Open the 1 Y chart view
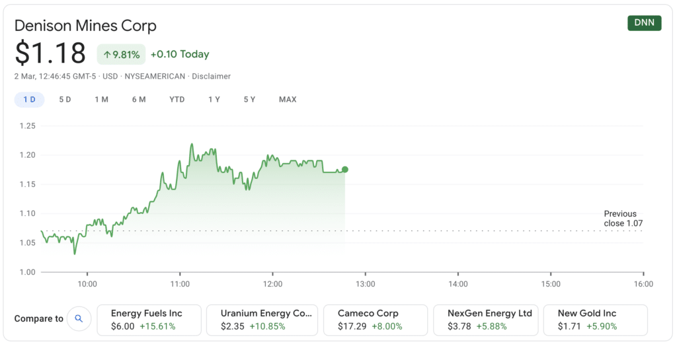The width and height of the screenshot is (677, 346). point(214,100)
